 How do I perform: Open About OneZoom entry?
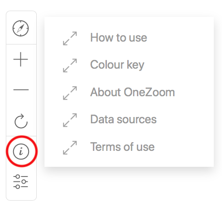tap(133, 92)
